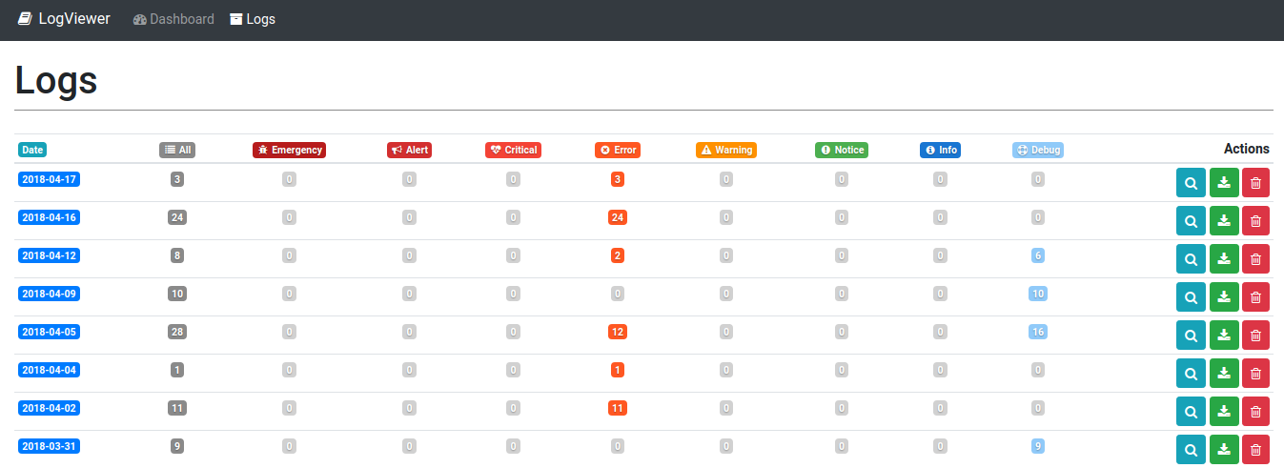View the 2018-03-31 log with magnifier
Screen dimensions: 1284x468
coord(1191,450)
